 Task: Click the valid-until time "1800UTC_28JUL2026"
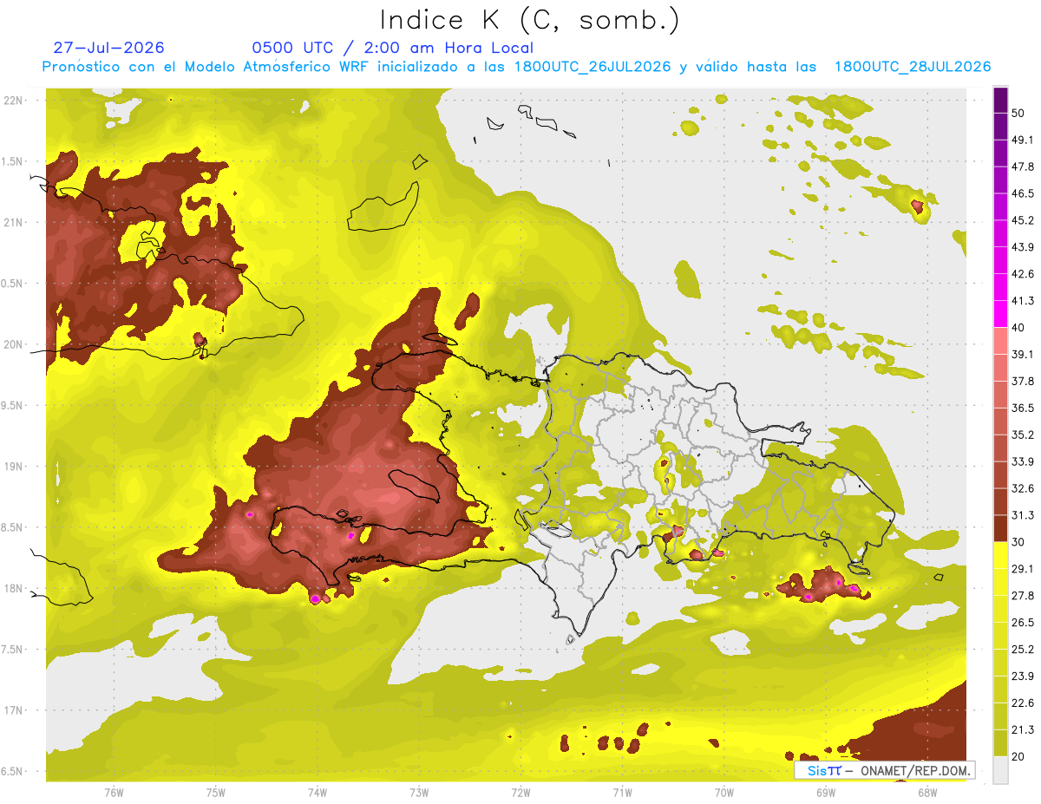pos(913,67)
